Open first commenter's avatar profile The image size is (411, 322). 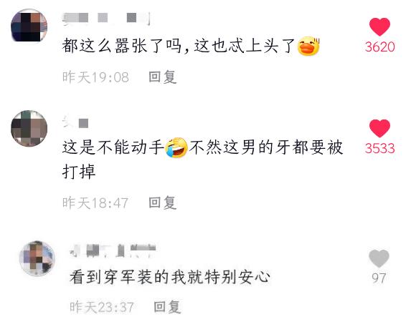[29, 25]
